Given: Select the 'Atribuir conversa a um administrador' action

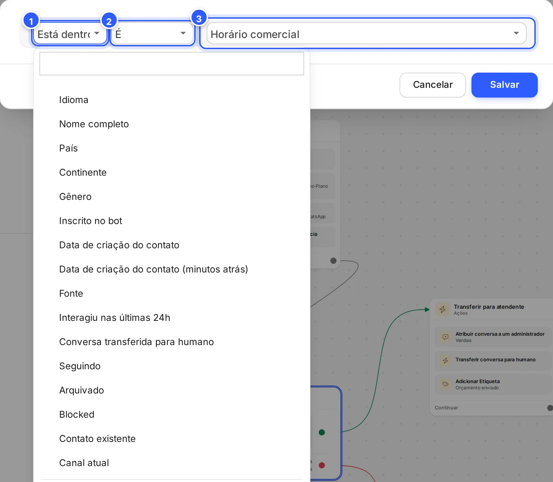Looking at the screenshot, I should tap(493, 337).
